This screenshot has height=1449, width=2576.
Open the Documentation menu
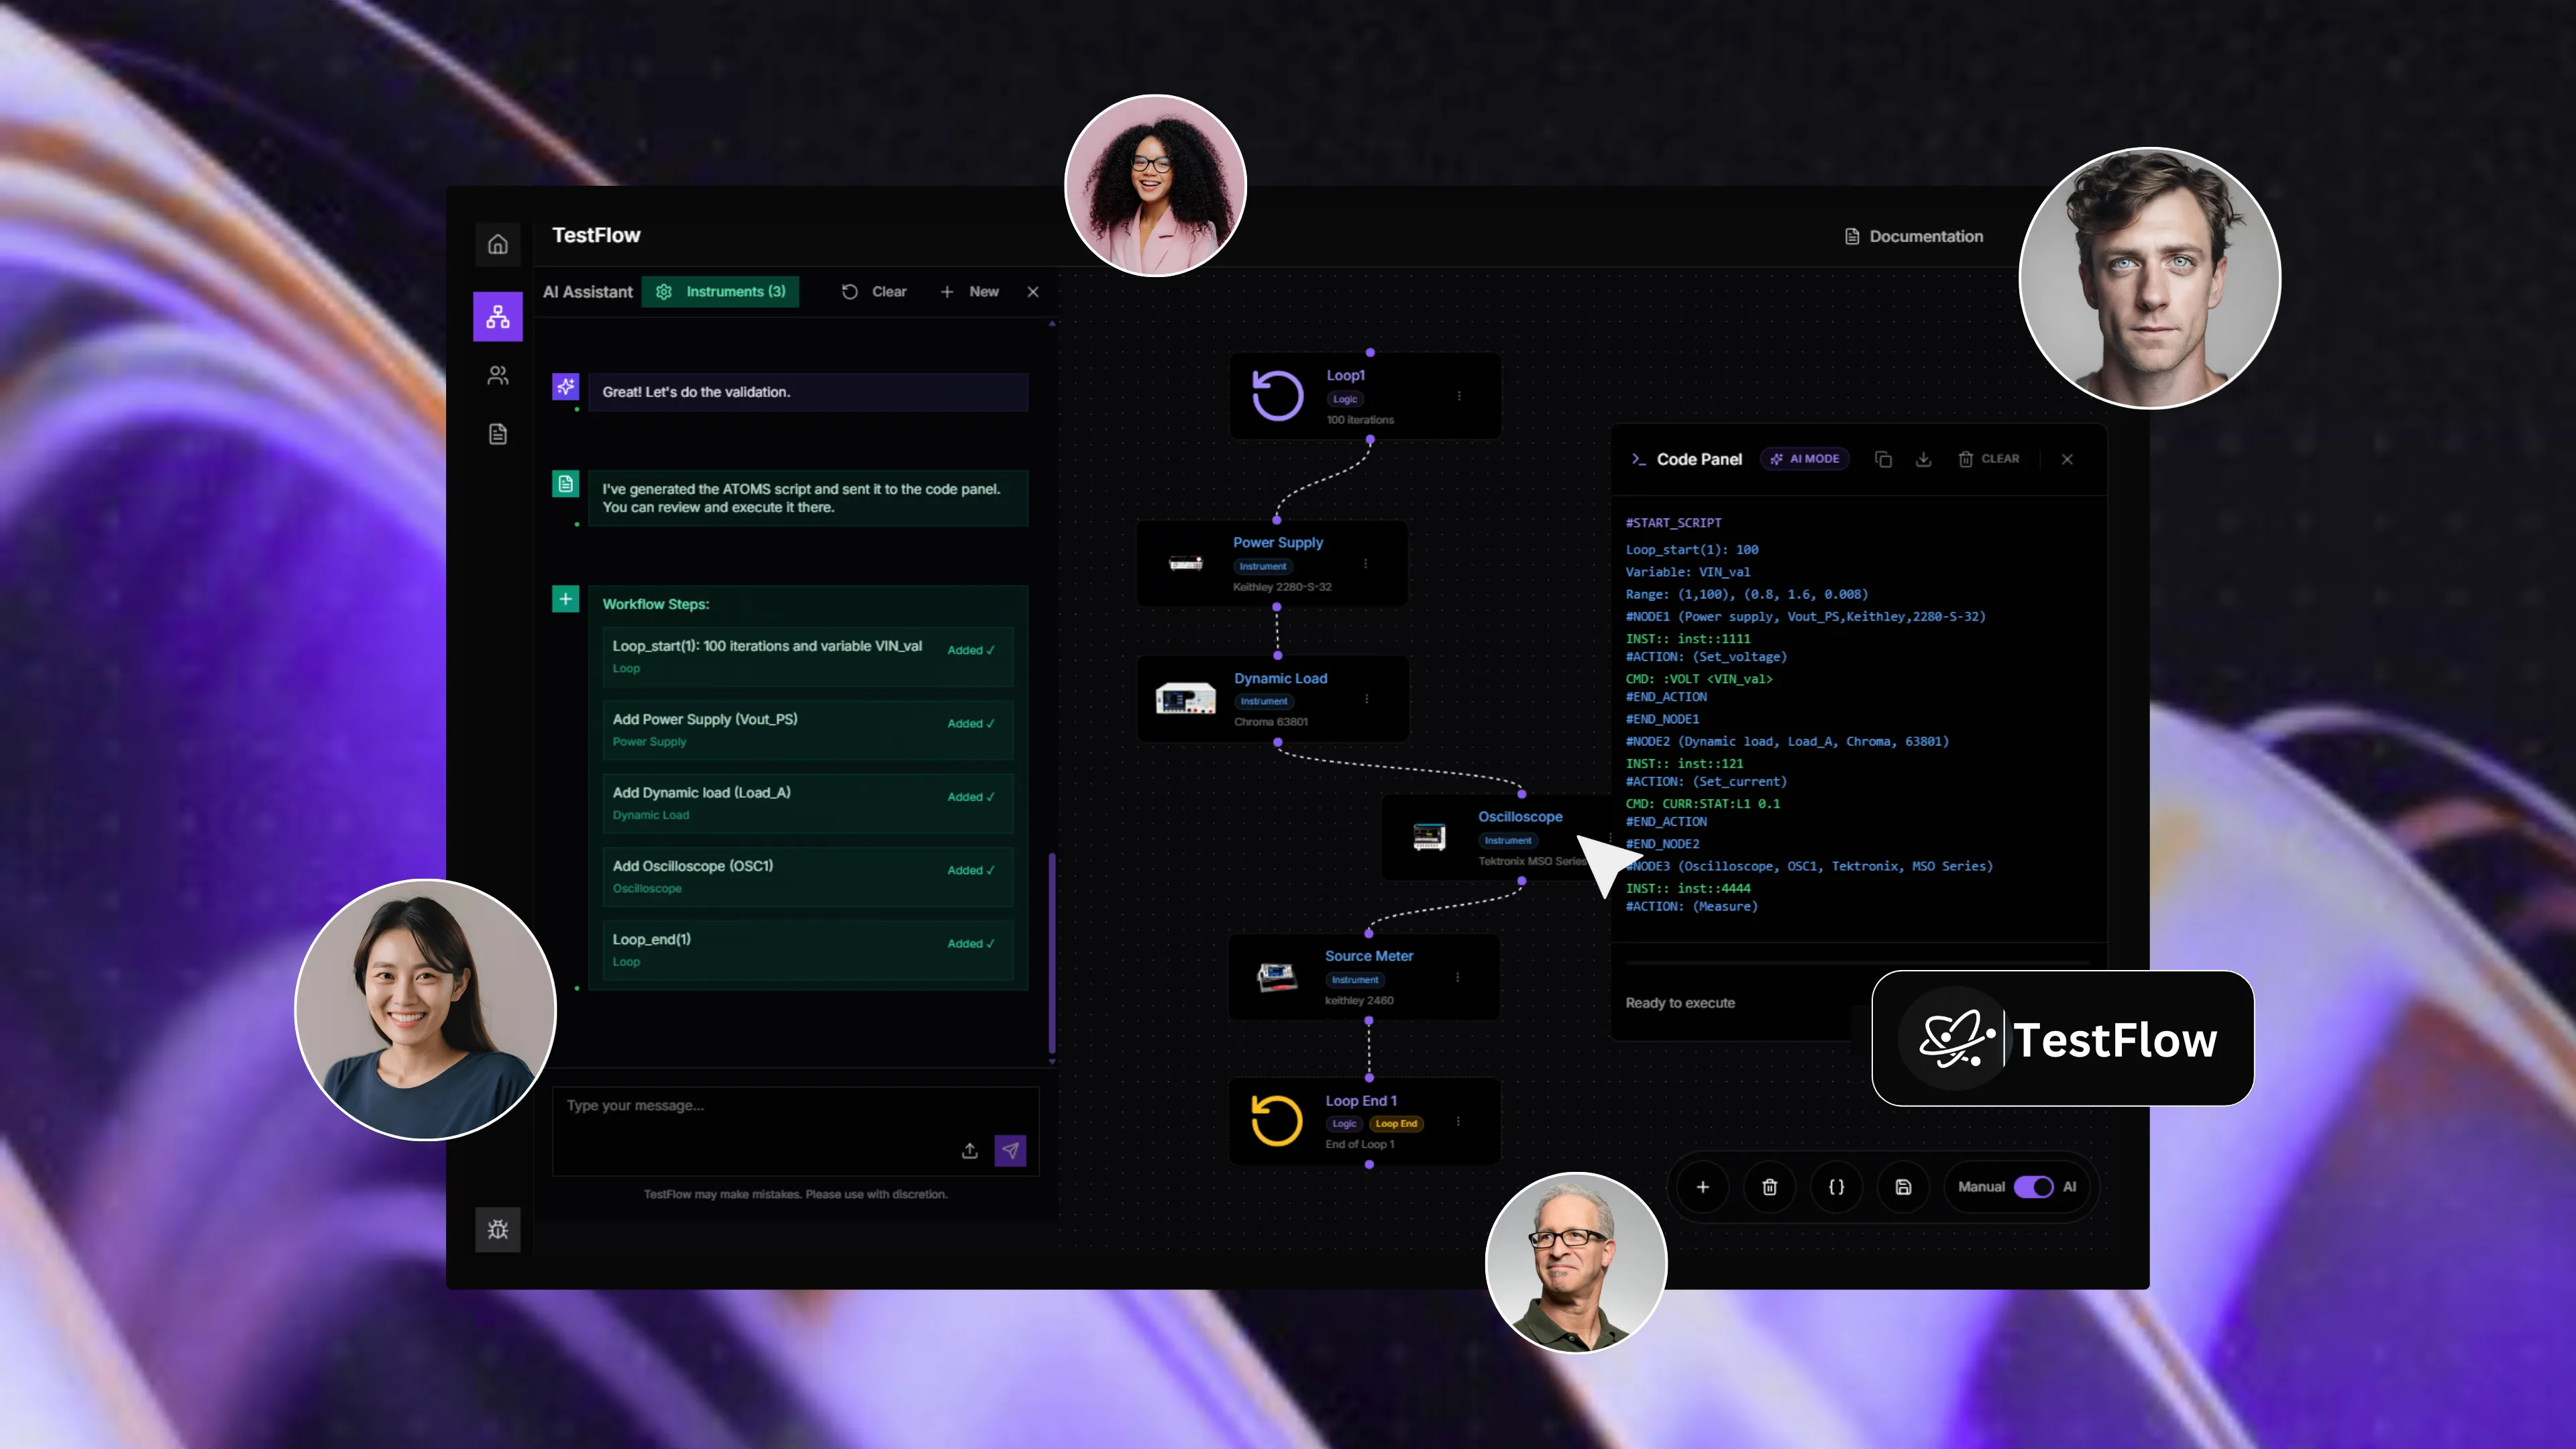[x=1913, y=236]
